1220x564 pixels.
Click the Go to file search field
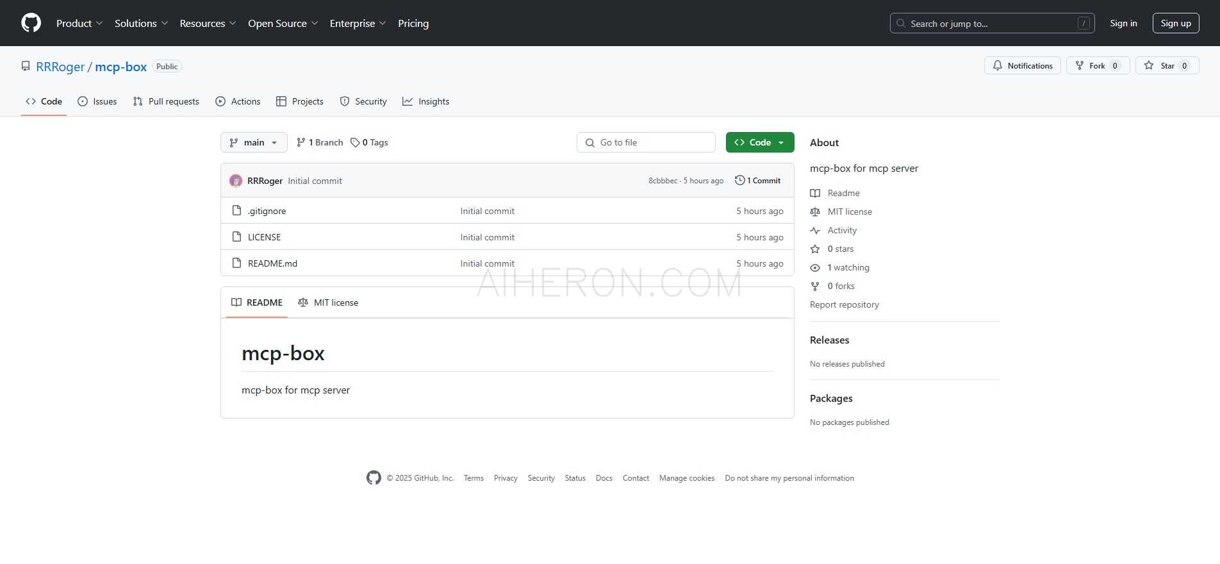point(646,142)
